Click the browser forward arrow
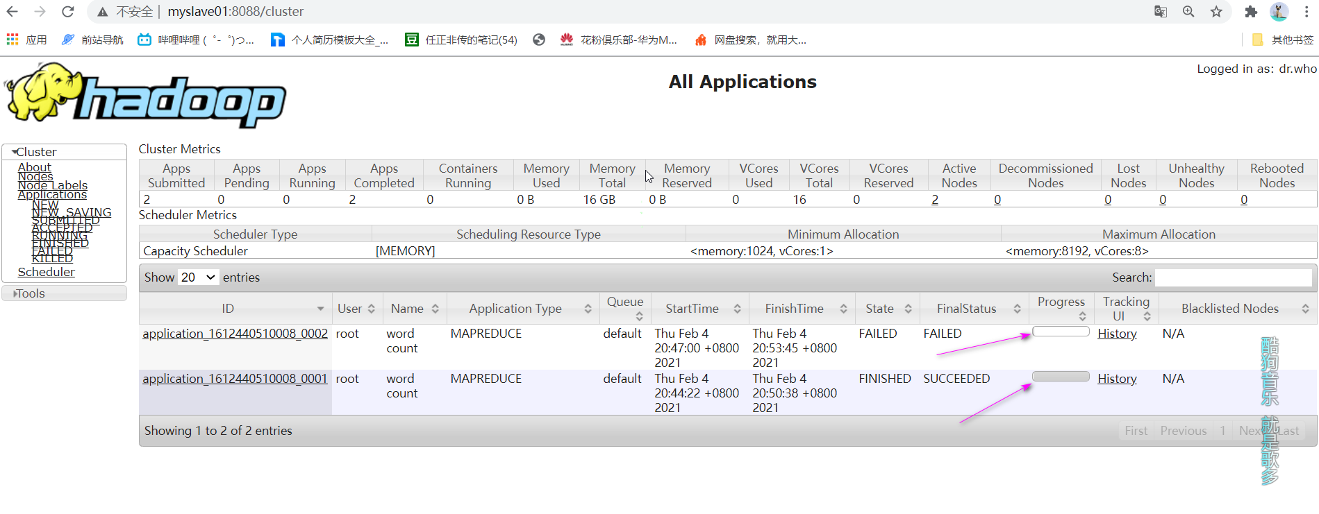Image resolution: width=1319 pixels, height=514 pixels. [x=40, y=12]
